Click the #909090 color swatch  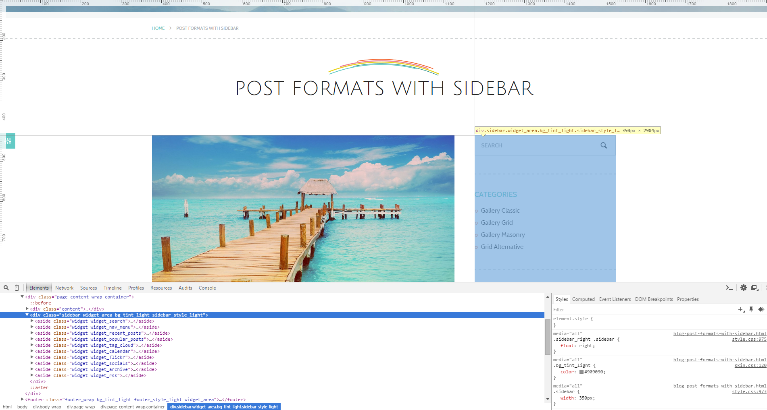pos(582,372)
